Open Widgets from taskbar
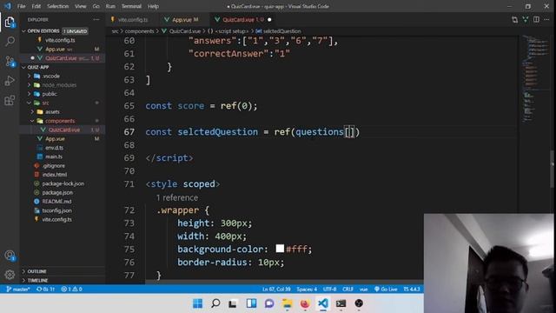 (x=251, y=303)
